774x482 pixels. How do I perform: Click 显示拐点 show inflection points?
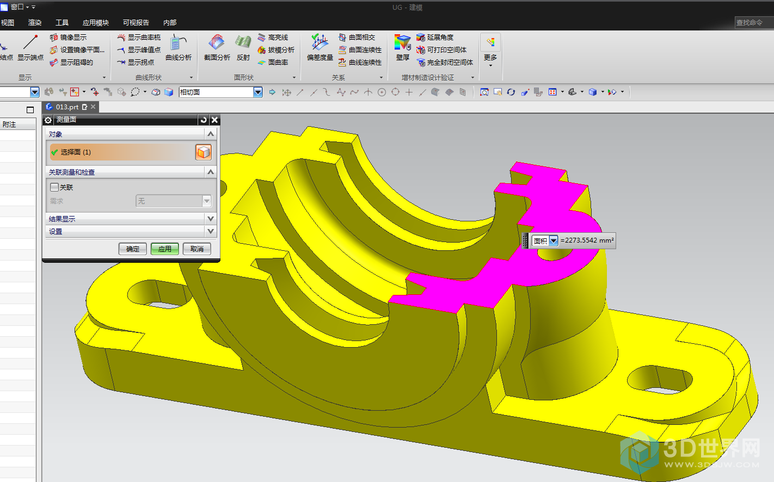(x=136, y=63)
